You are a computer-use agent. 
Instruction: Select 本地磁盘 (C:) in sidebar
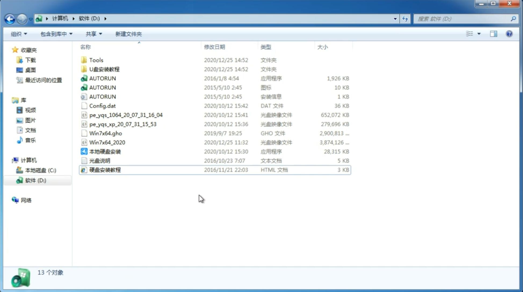(x=41, y=170)
